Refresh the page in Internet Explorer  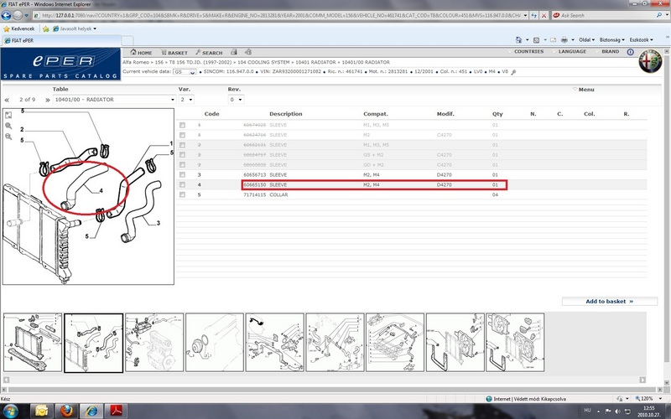(534, 15)
